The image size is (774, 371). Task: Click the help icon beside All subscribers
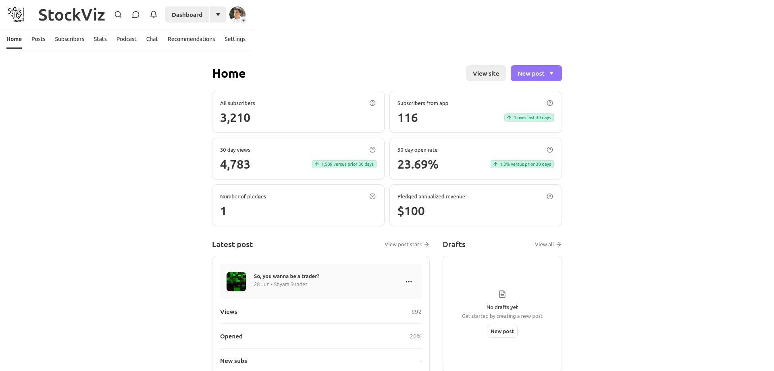(372, 103)
